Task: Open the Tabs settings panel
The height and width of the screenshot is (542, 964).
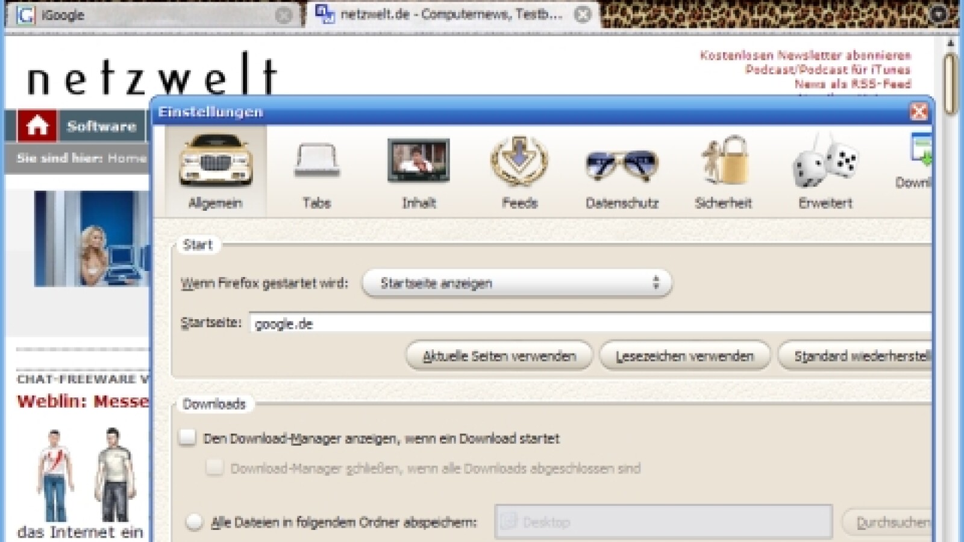Action: pos(317,172)
